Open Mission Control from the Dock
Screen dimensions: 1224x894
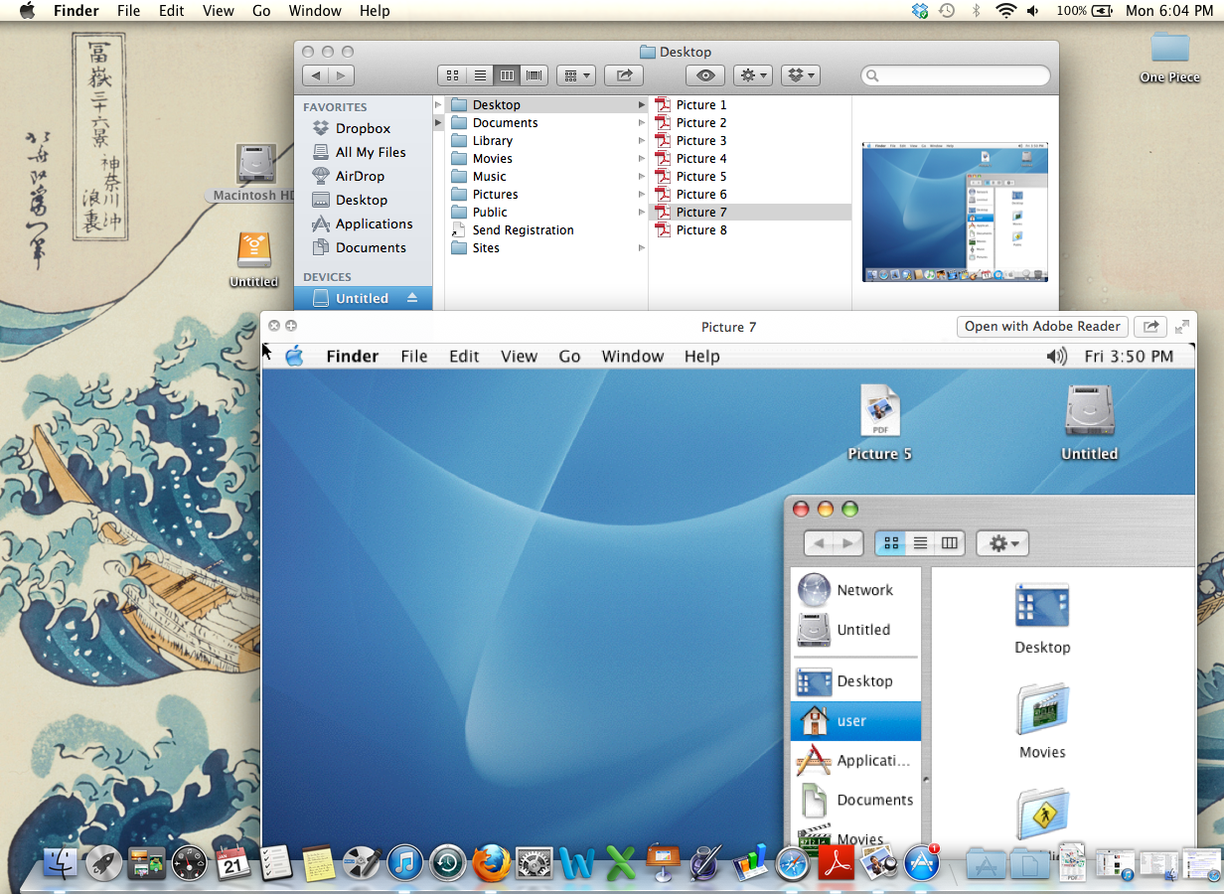pos(147,863)
